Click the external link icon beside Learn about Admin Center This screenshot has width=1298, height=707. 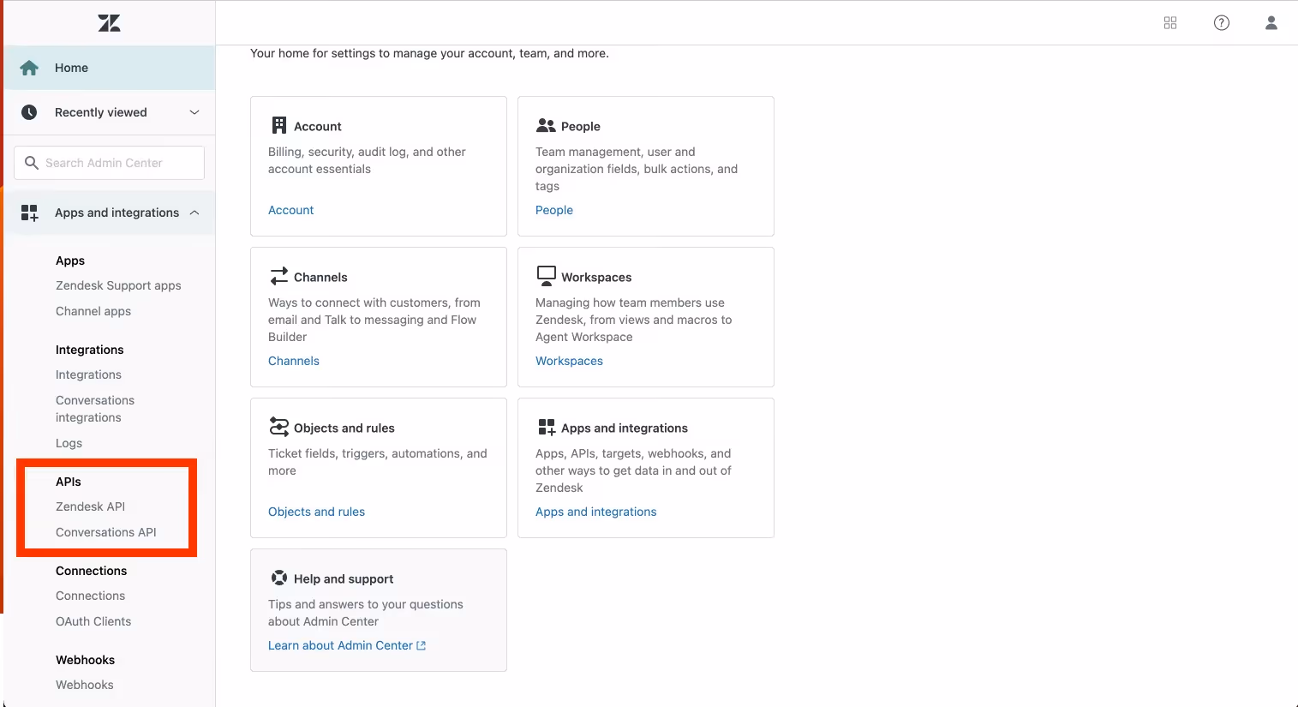[421, 645]
